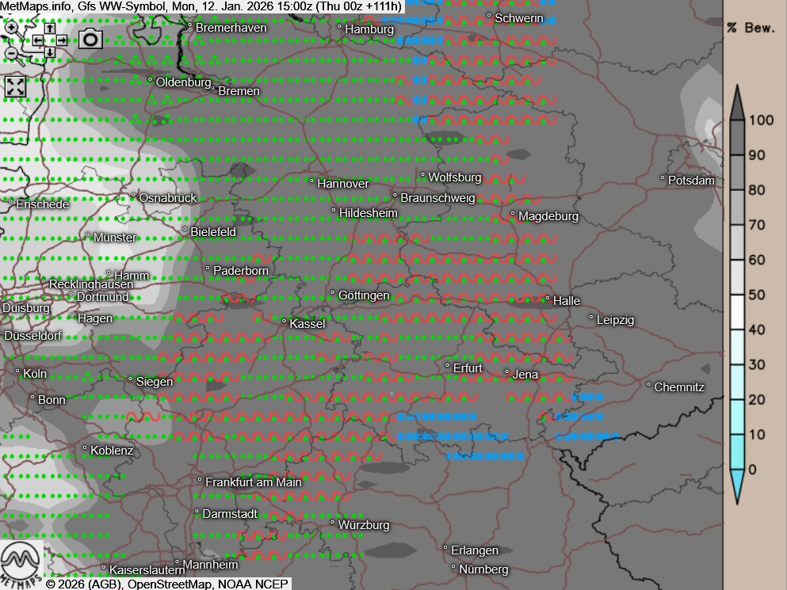Zoom in with the plus magnifier
This screenshot has height=590, width=787.
click(11, 28)
